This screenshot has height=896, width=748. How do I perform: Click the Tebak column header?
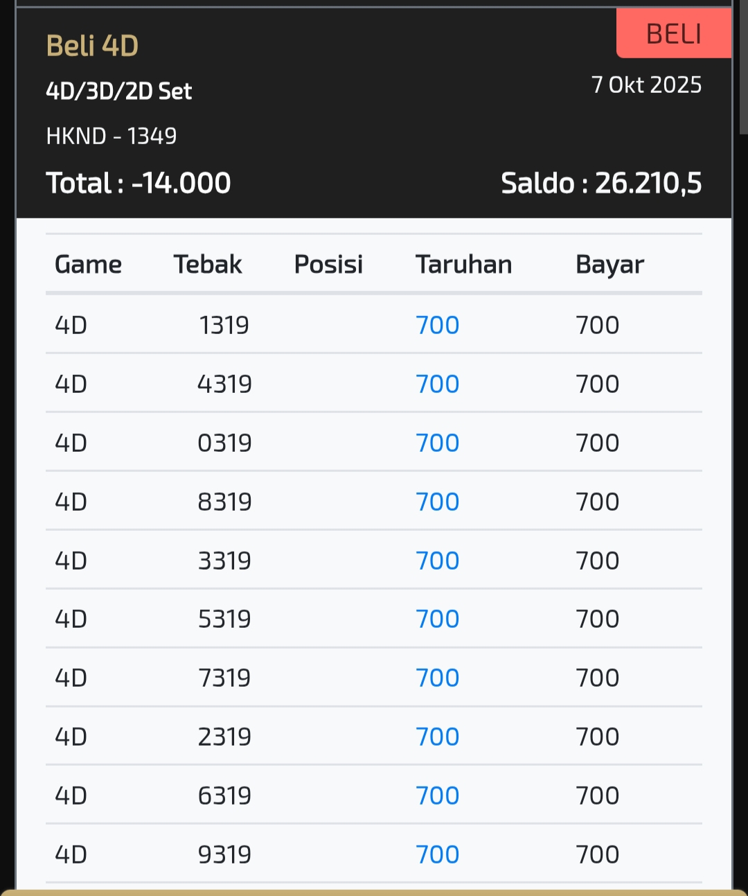[x=207, y=264]
